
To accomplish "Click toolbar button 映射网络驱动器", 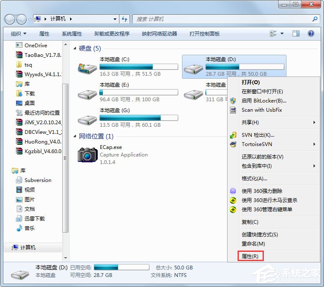I will pyautogui.click(x=159, y=33).
